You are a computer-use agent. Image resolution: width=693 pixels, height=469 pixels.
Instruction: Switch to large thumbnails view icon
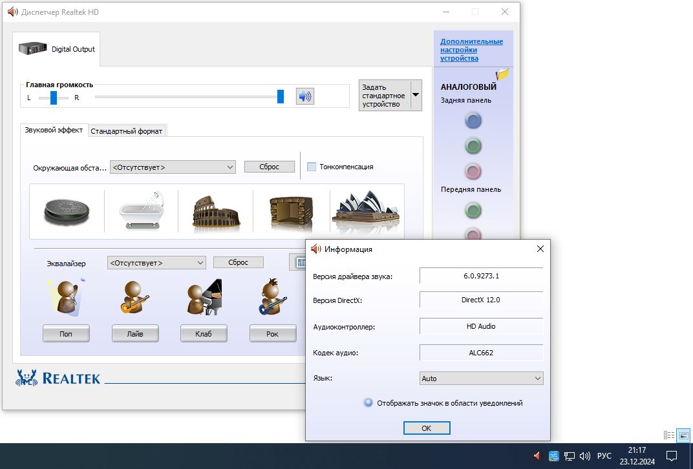coord(683,435)
